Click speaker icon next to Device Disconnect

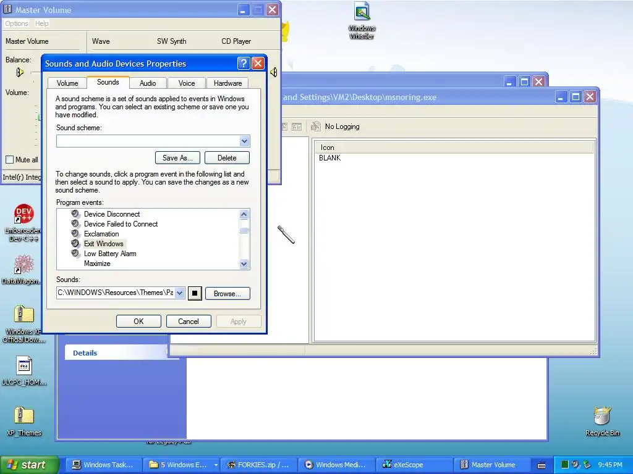75,214
